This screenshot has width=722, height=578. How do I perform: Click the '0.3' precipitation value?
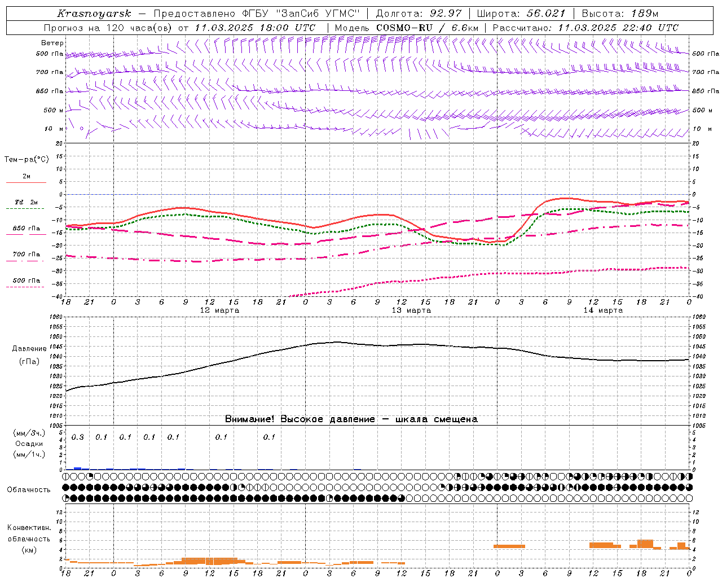click(78, 437)
